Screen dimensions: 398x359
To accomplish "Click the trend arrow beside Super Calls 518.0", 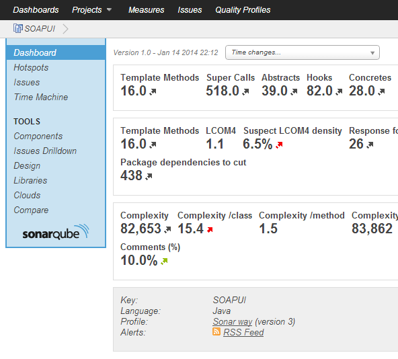I will point(245,91).
